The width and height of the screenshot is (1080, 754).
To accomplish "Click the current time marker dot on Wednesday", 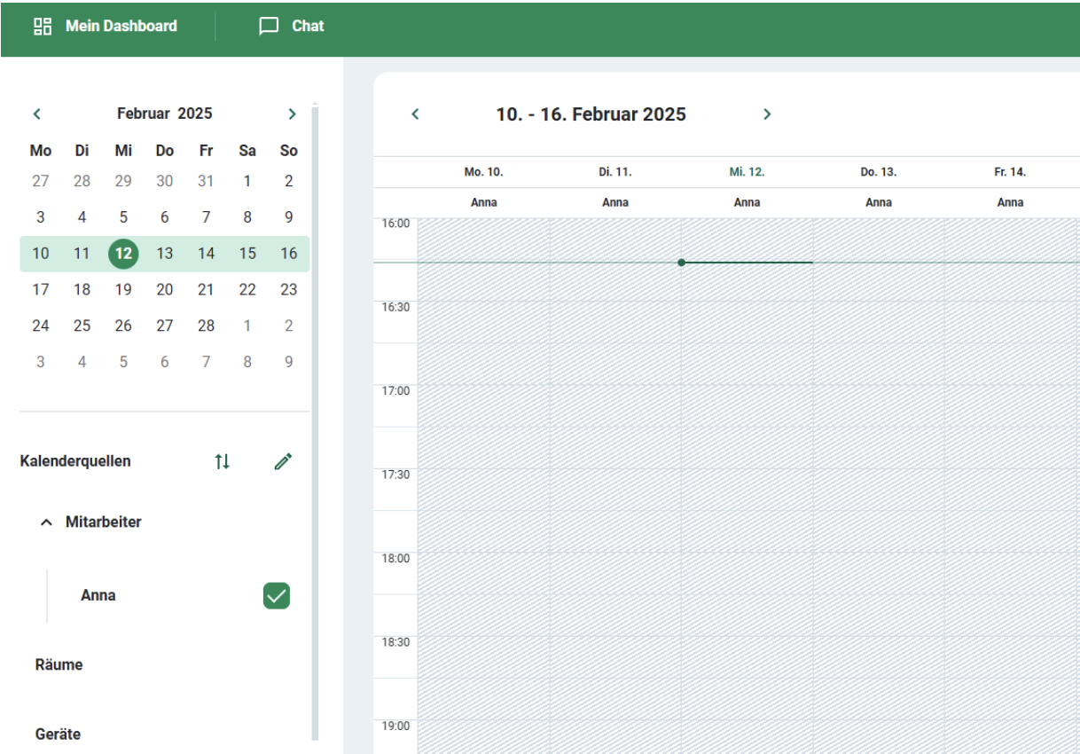I will (681, 263).
